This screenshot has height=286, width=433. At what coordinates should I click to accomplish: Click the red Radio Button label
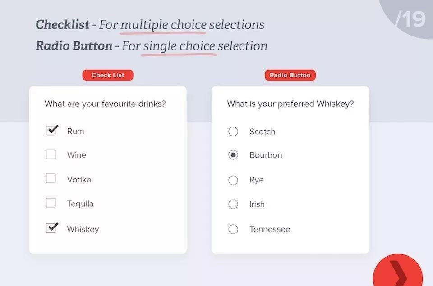point(290,75)
